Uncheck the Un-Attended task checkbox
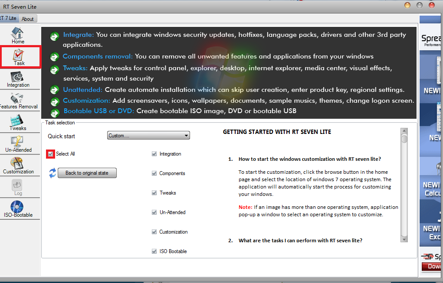 (x=154, y=212)
